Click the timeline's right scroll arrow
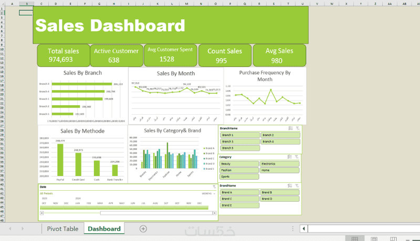Viewport: 420px width, 241px height. (215, 213)
